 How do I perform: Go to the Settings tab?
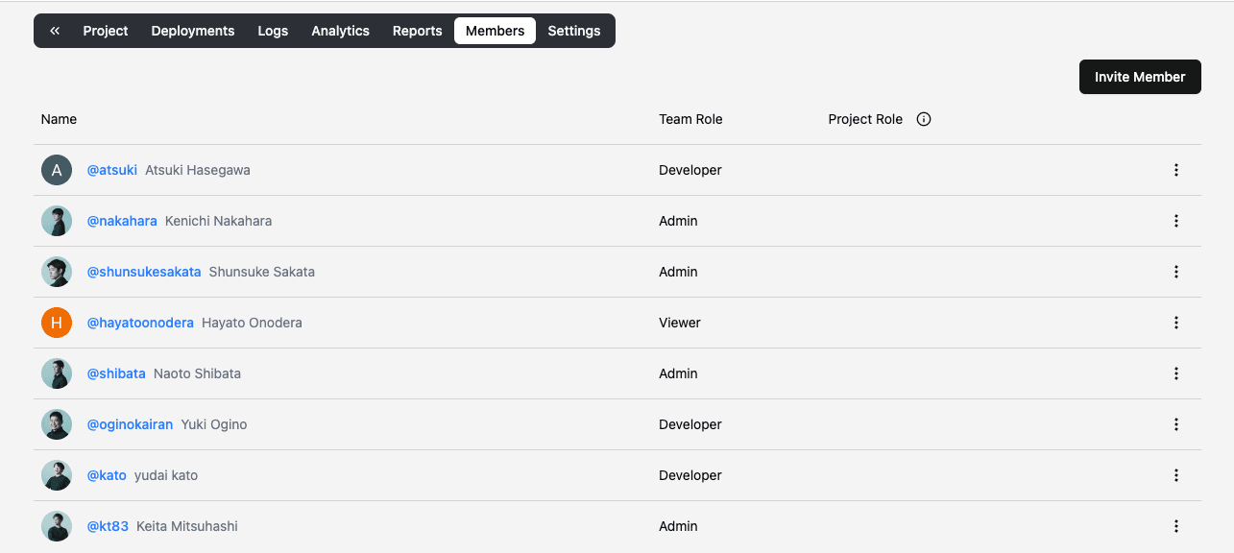[x=573, y=31]
